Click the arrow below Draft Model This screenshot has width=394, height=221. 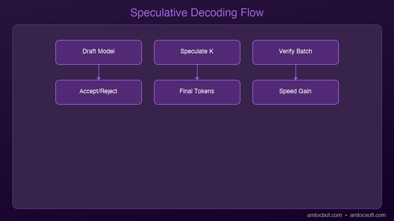(x=98, y=72)
